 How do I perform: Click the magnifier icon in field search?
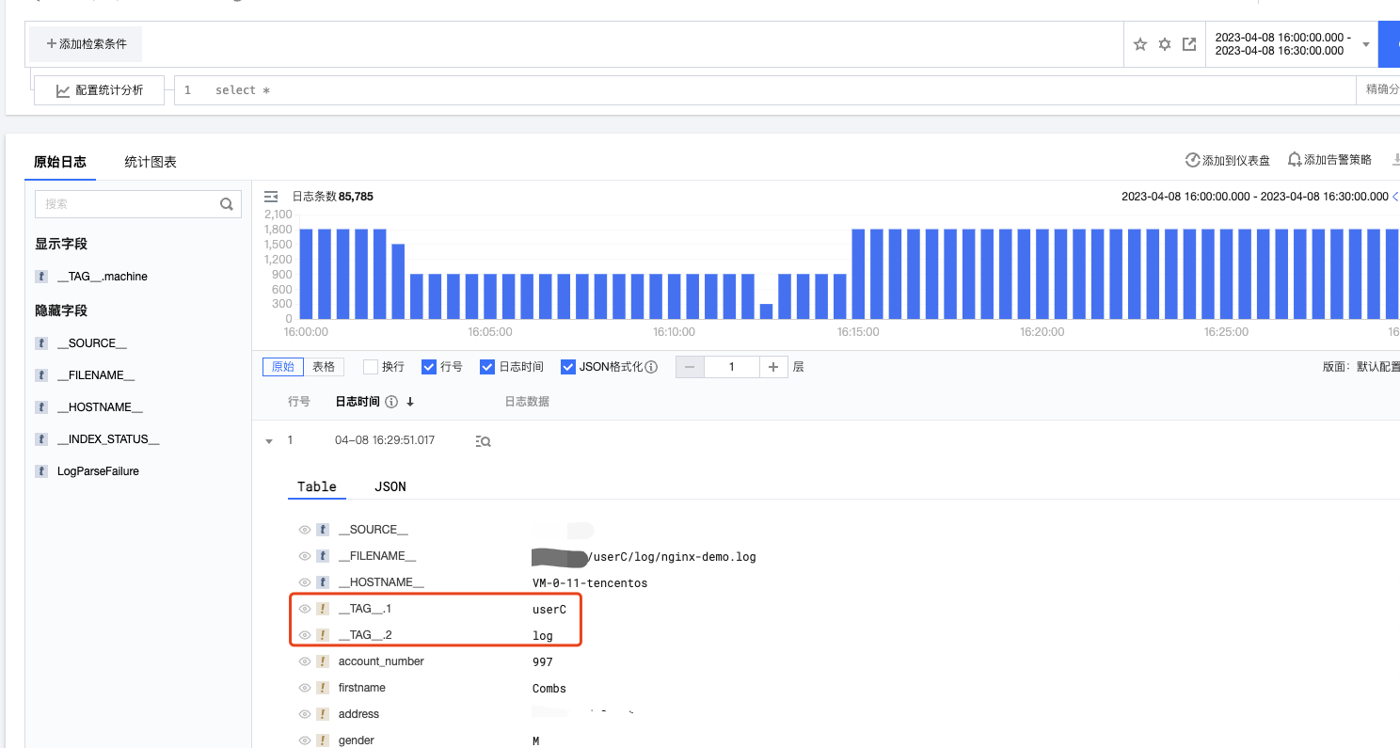[x=226, y=203]
